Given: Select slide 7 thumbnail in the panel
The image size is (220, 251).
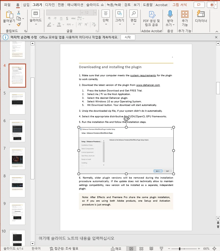Looking at the screenshot, I should 17,158.
